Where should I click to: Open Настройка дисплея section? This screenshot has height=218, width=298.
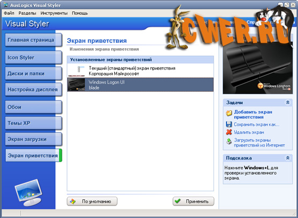pos(33,89)
